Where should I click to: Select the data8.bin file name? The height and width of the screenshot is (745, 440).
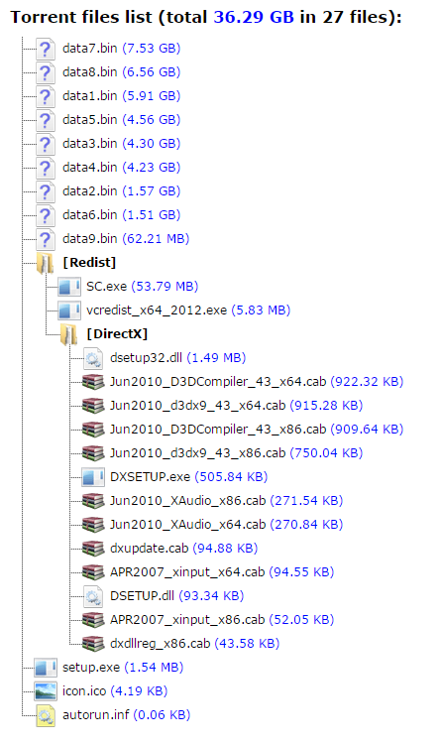[x=90, y=71]
